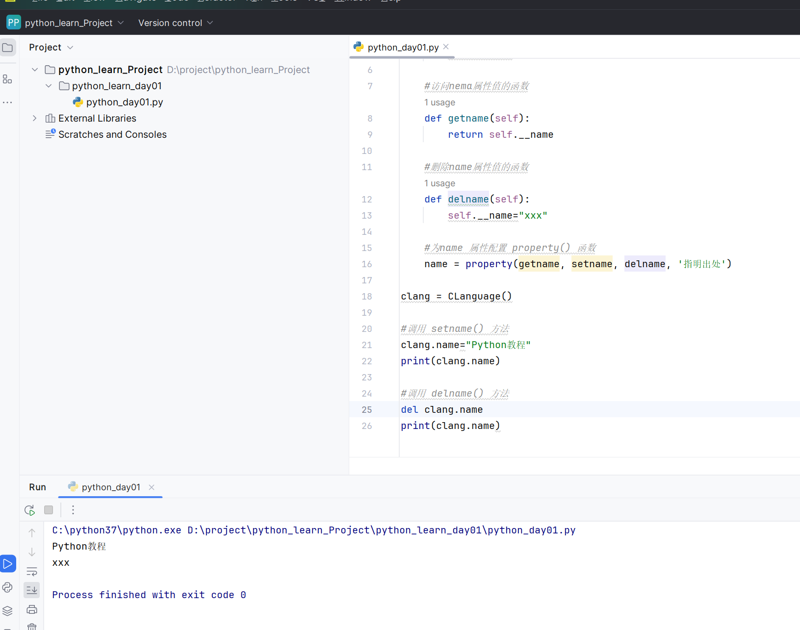The width and height of the screenshot is (800, 630).
Task: Open the Run tool window sidebar icon
Action: coord(8,564)
